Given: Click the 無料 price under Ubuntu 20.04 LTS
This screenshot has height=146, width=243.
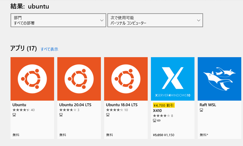Looking at the screenshot, I should [x=62, y=135].
